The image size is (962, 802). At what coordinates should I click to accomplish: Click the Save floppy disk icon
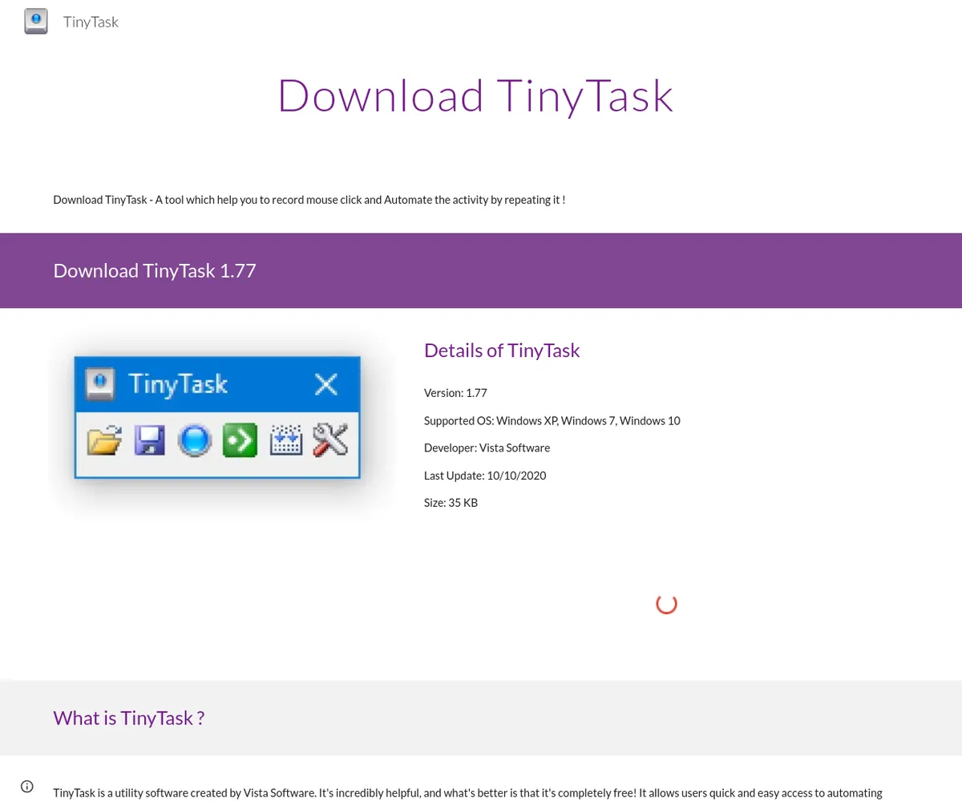(x=149, y=440)
